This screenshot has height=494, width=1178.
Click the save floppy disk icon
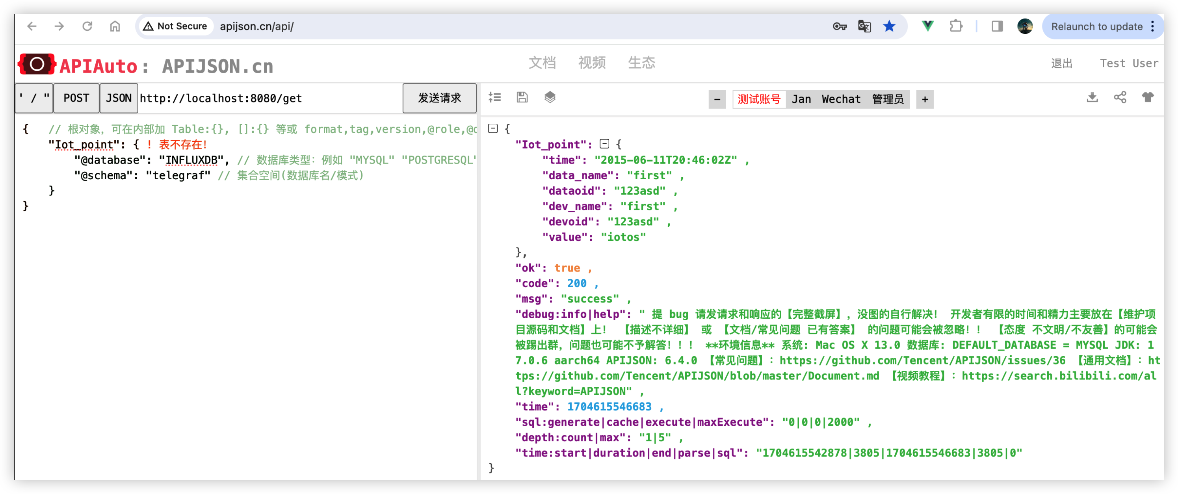pos(522,97)
